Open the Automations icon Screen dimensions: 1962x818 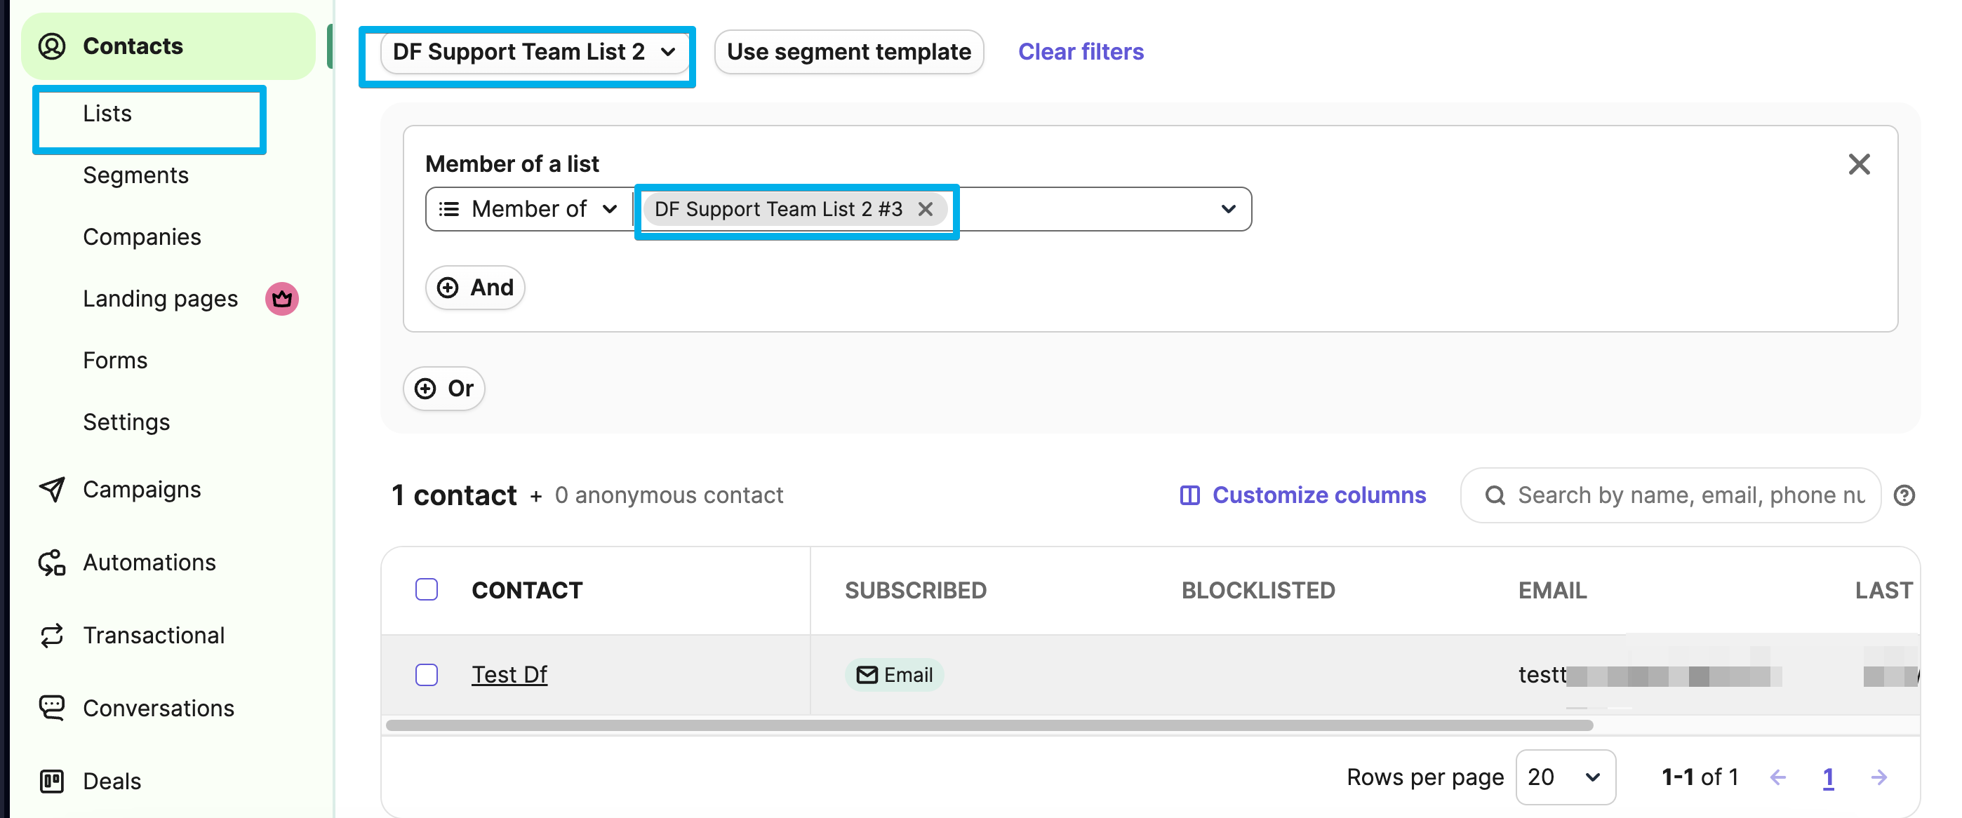(52, 562)
